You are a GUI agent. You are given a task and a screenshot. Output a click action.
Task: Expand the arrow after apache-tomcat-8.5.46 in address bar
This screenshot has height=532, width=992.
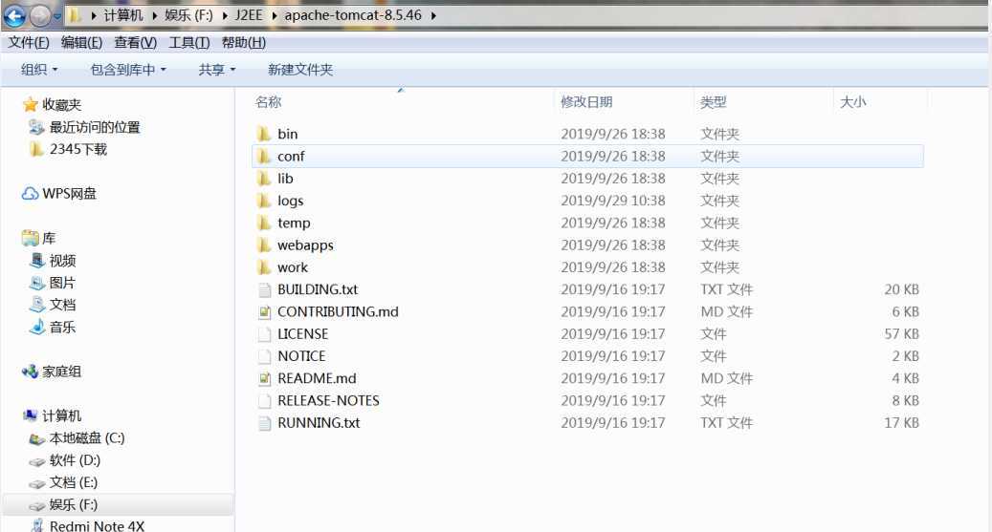click(x=433, y=15)
